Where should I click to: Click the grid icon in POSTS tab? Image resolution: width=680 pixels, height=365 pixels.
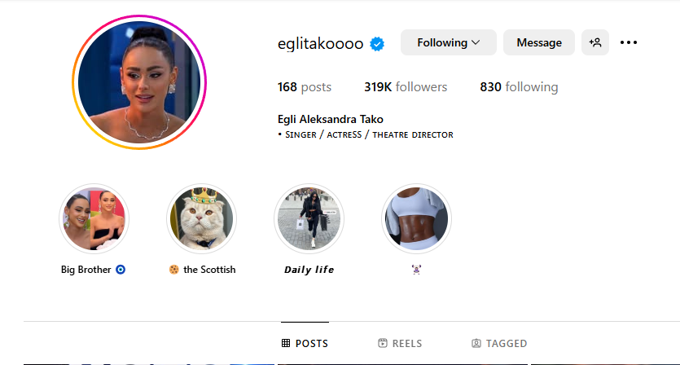[285, 343]
